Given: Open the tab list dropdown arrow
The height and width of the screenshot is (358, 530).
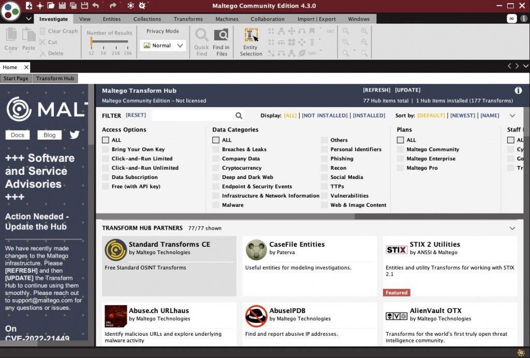Looking at the screenshot, I should click(x=526, y=66).
